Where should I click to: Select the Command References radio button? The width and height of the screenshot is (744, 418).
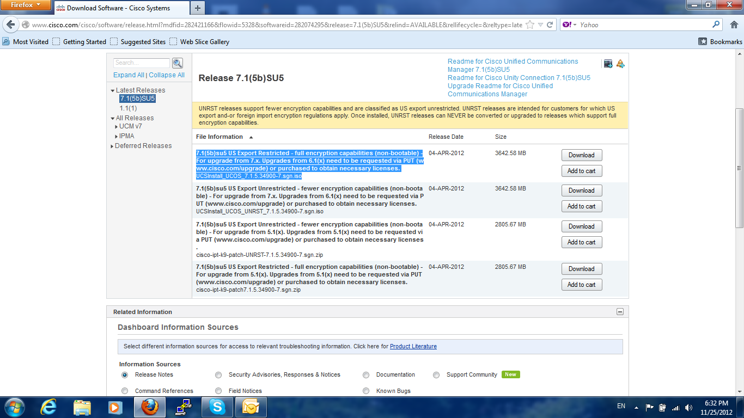point(125,391)
